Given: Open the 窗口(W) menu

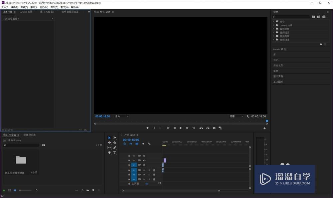Looking at the screenshot, I should tap(64, 7).
